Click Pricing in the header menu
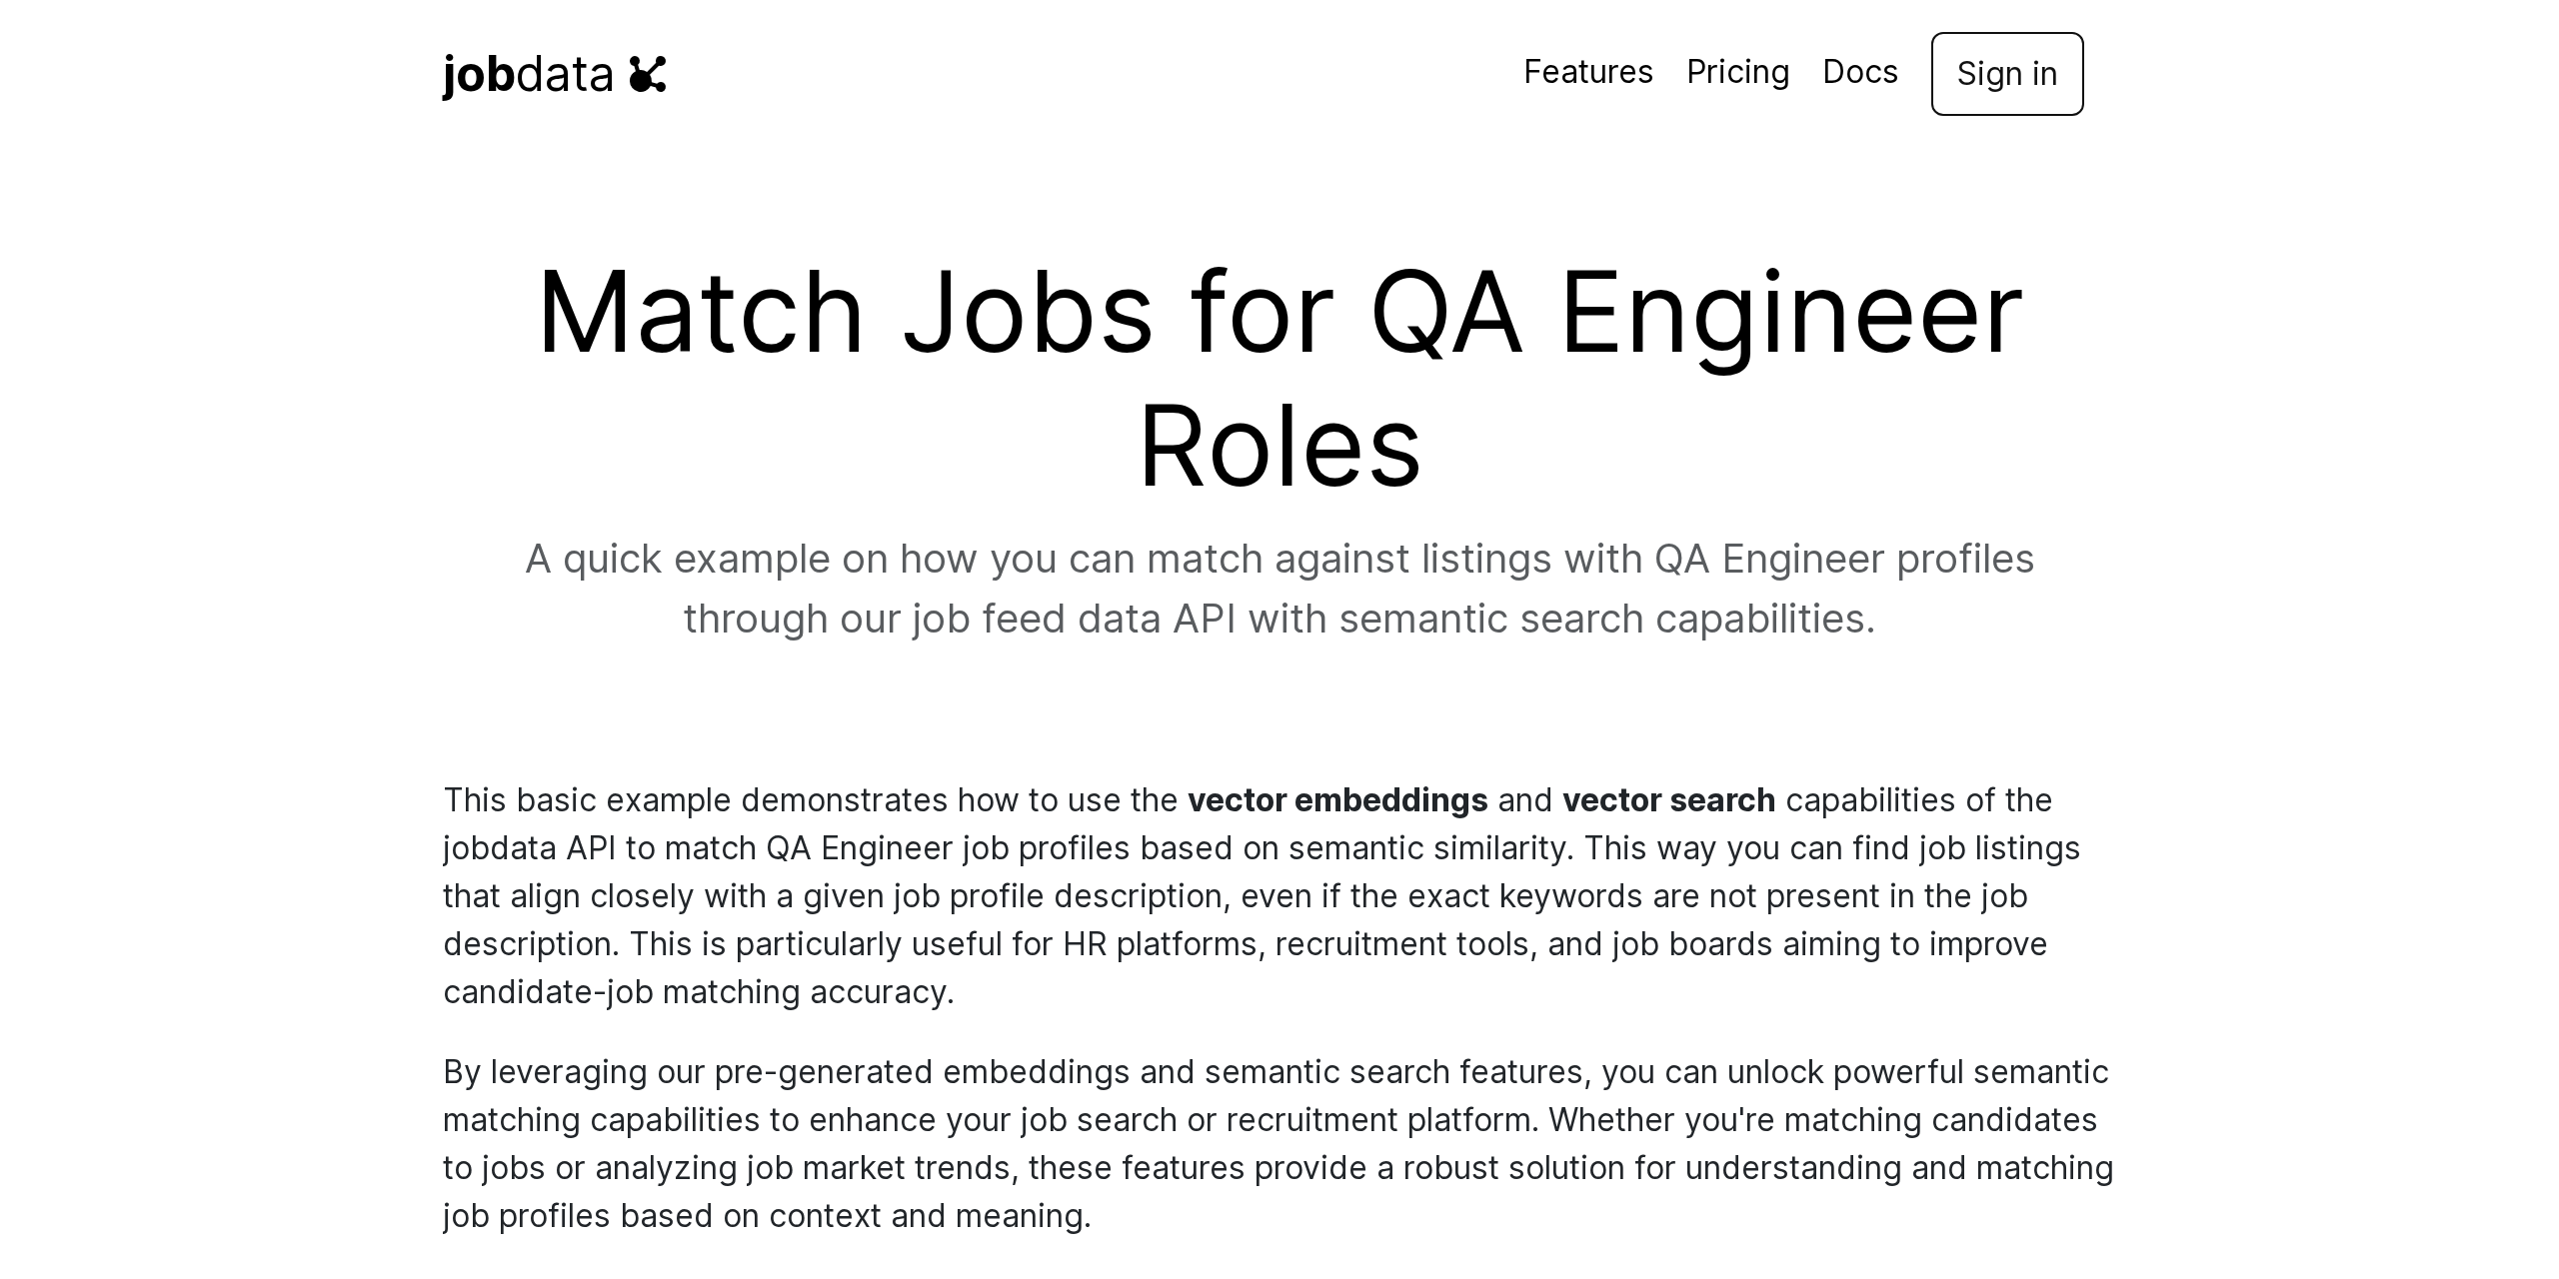Viewport: 2559px width, 1279px height. coord(1738,72)
